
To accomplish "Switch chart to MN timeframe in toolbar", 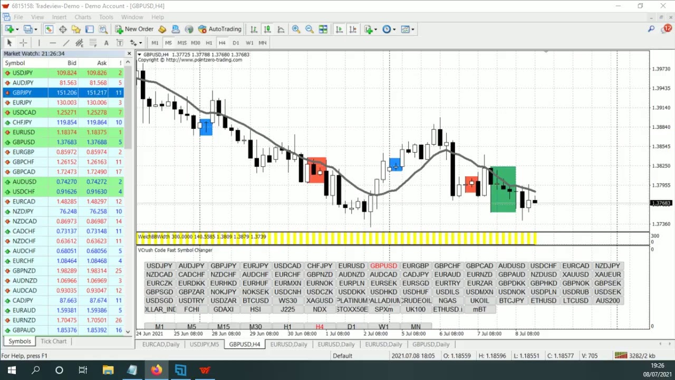I will coord(263,43).
